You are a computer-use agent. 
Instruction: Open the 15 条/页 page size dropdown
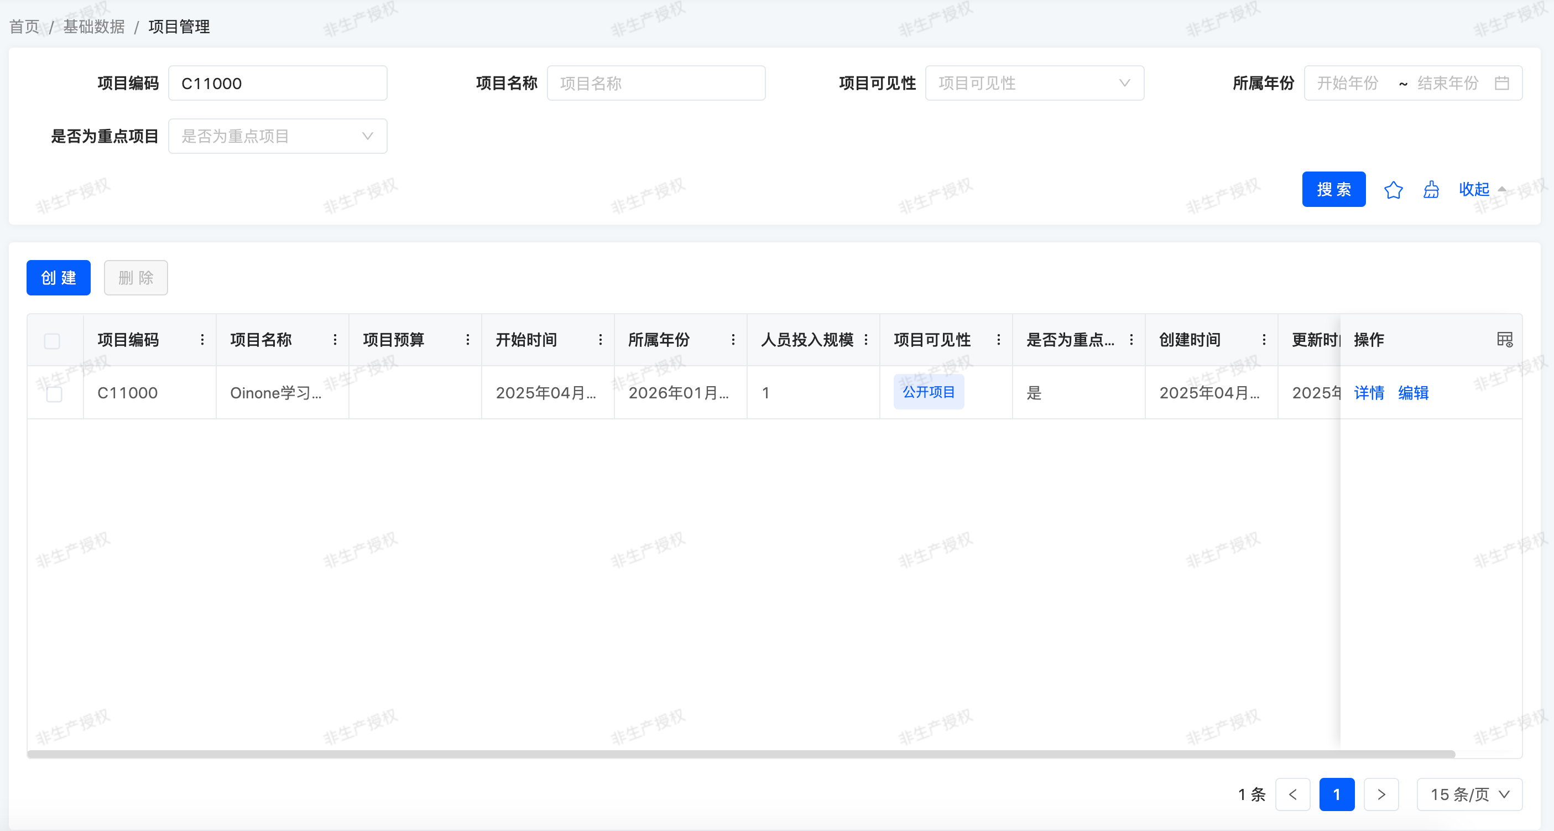pyautogui.click(x=1469, y=794)
